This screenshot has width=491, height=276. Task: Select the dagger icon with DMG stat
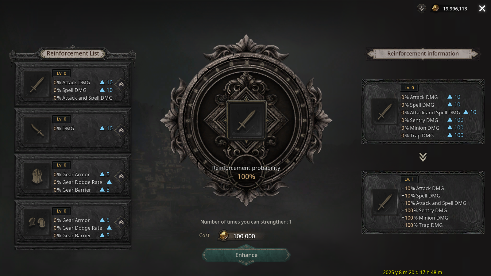37,130
